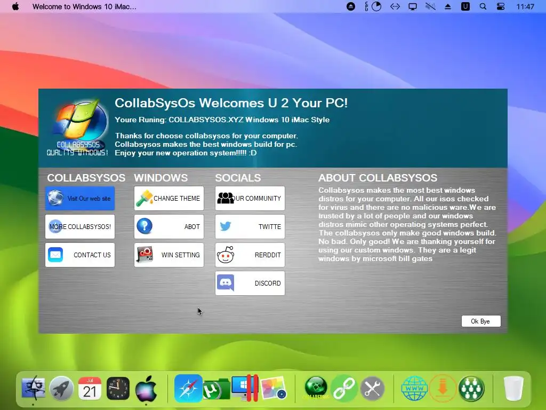The image size is (546, 410).
Task: Click the green Collabsysos globe dock icon
Action: point(316,388)
